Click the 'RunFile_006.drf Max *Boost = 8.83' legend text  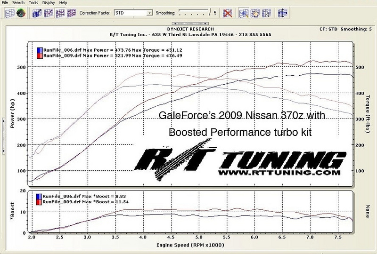(84, 197)
